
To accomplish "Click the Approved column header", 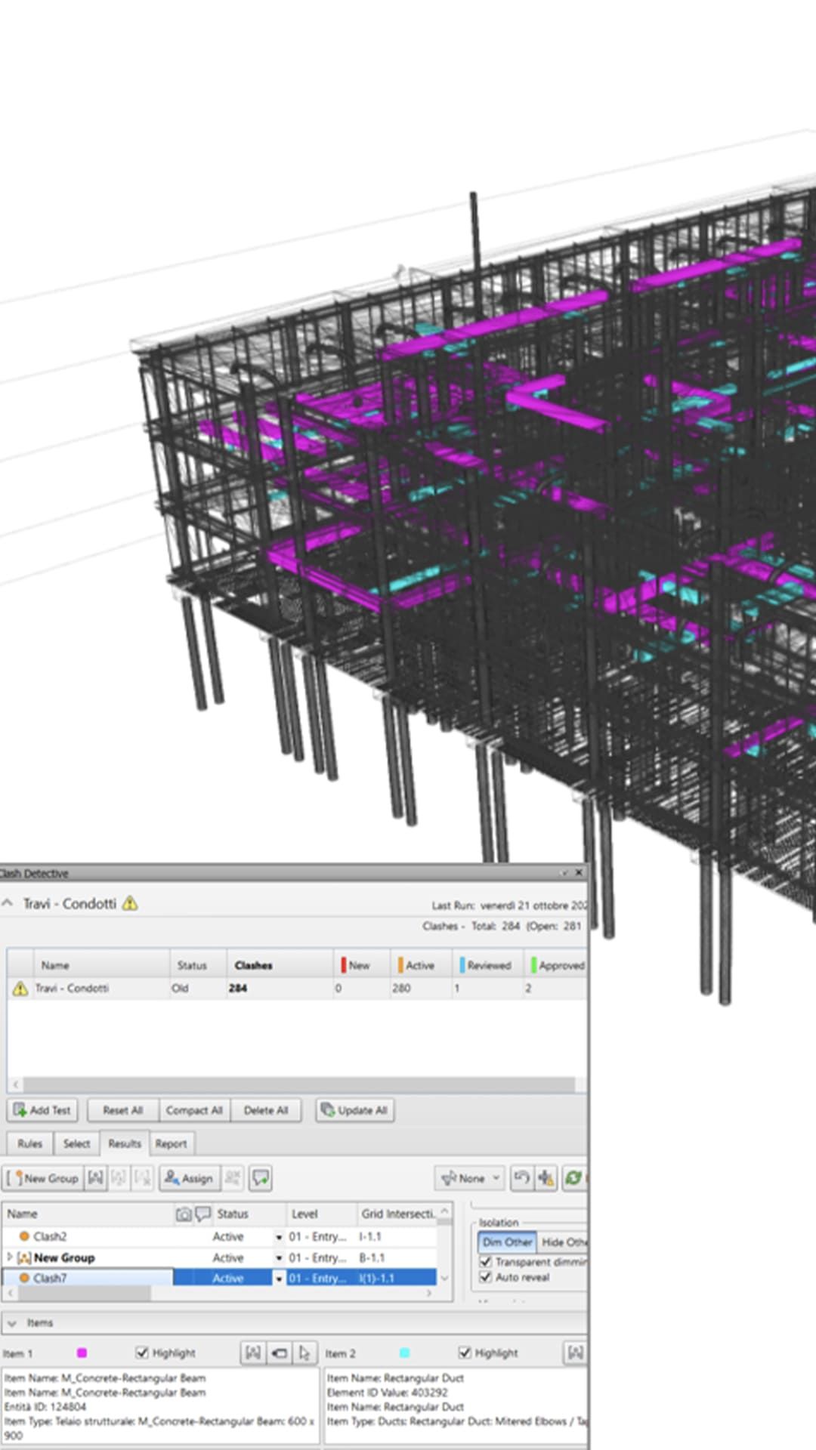I will tap(555, 965).
